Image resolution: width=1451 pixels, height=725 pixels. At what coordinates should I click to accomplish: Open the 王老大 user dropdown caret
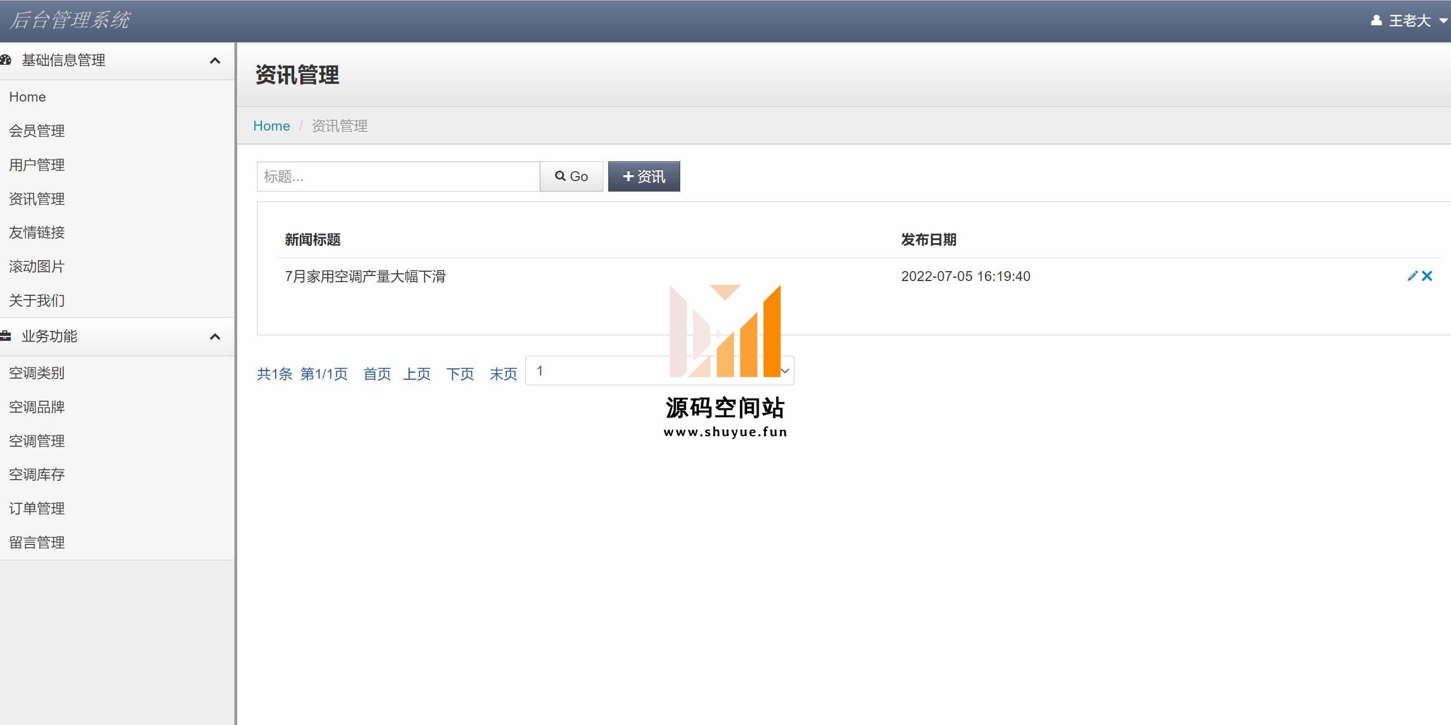[1443, 21]
